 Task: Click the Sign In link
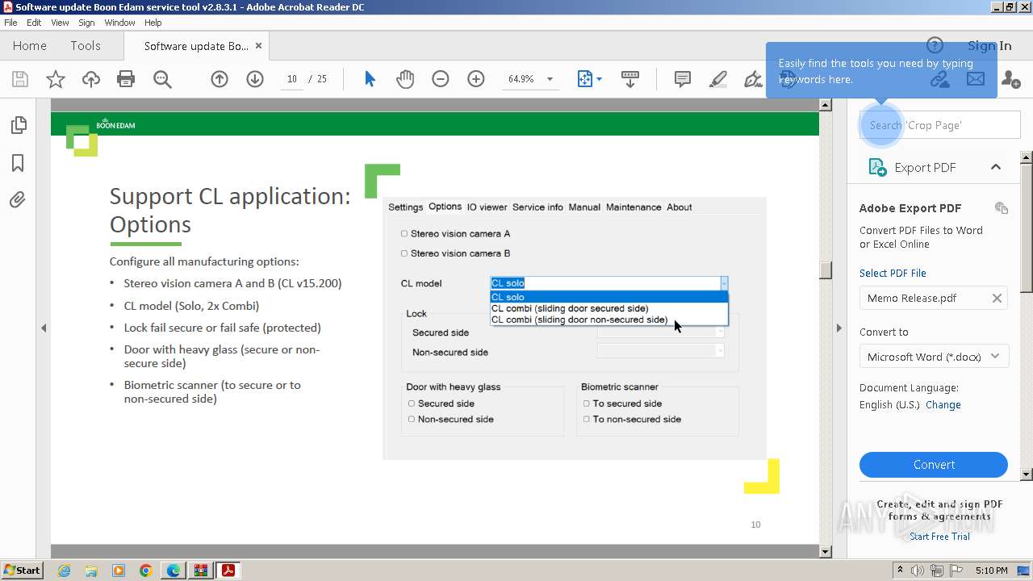[989, 46]
